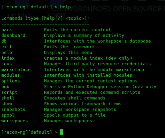
Task: Click the 'keys' command entry
Action: [x=7, y=64]
